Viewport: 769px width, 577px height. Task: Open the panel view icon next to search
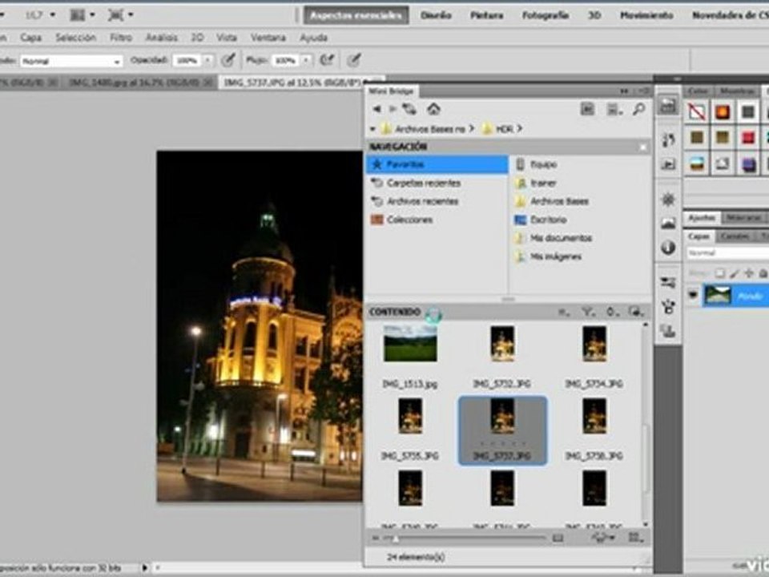614,109
